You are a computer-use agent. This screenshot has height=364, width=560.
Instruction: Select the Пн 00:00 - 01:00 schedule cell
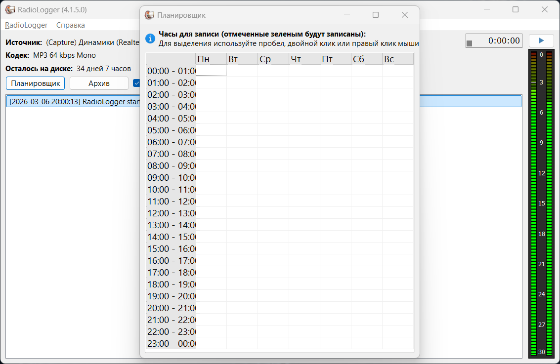(211, 70)
